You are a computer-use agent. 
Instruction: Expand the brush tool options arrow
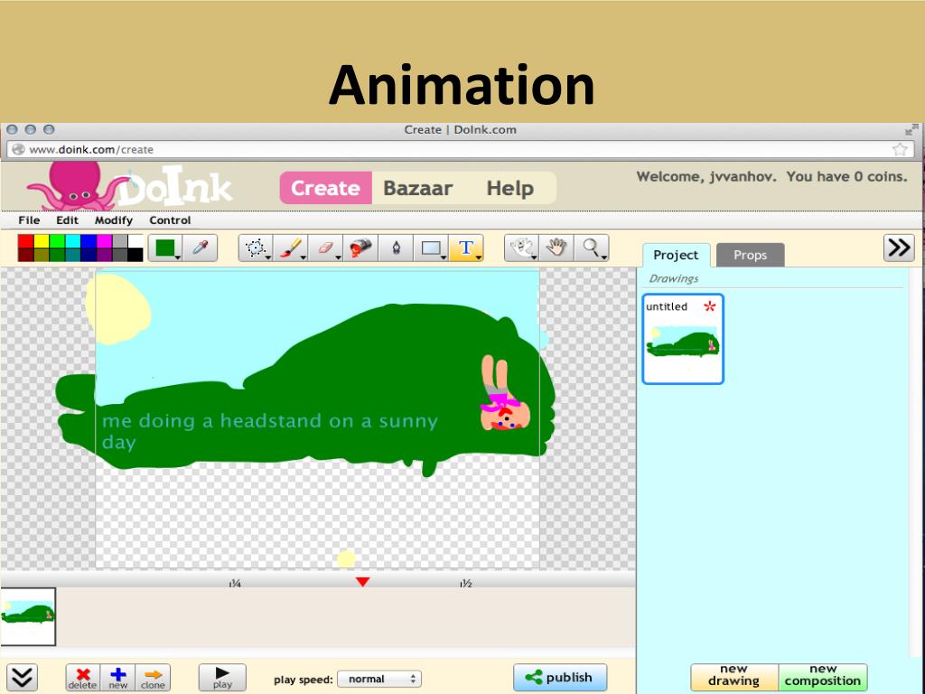[304, 258]
